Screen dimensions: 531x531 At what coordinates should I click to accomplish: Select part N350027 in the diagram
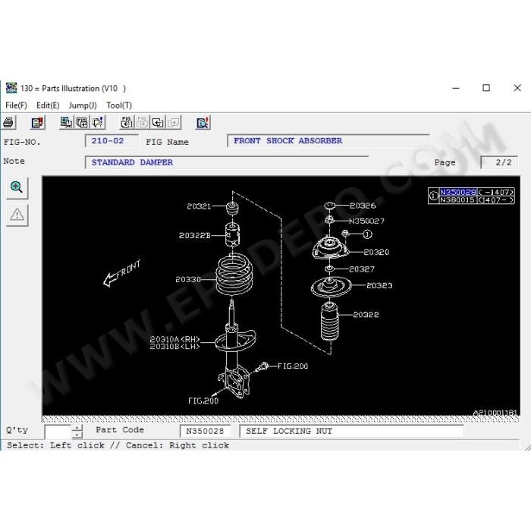tap(366, 222)
